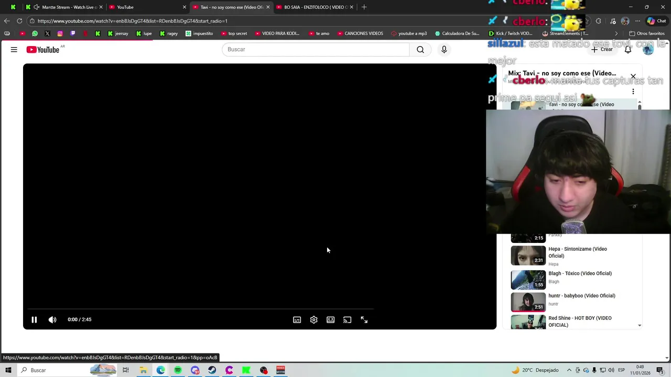Switch to Mantte Stream Kick tab
The image size is (671, 377).
[x=63, y=7]
